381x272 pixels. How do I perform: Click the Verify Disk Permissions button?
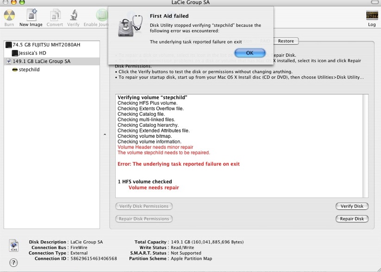(x=144, y=206)
